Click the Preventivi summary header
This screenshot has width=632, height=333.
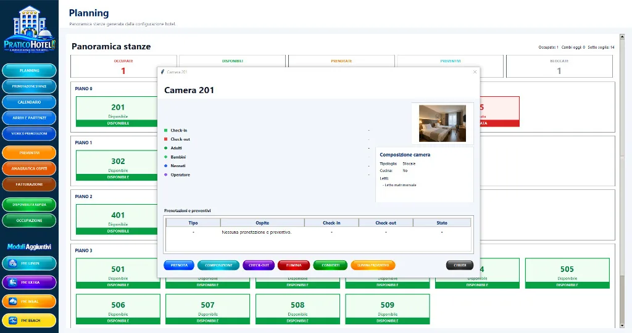tap(450, 61)
